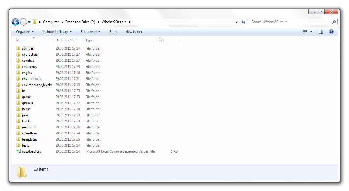
Task: Click the file name autoload.csv
Action: pyautogui.click(x=32, y=151)
